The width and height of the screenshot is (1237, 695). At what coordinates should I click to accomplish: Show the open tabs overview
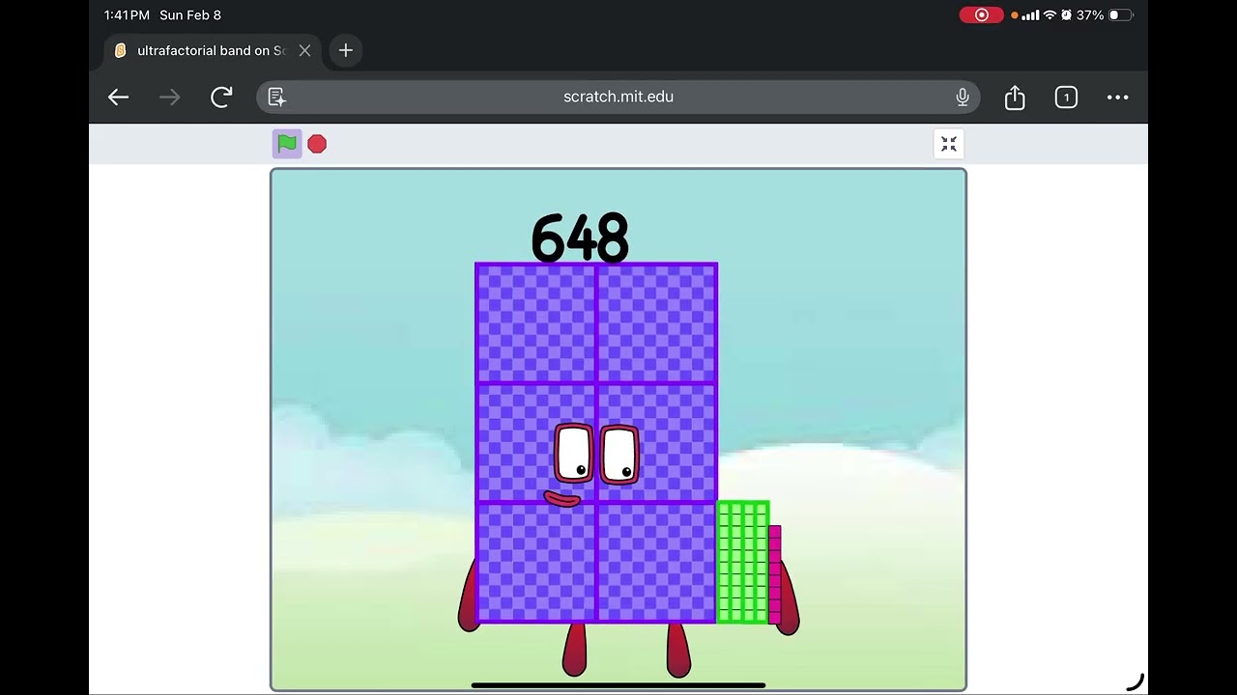pos(1066,97)
